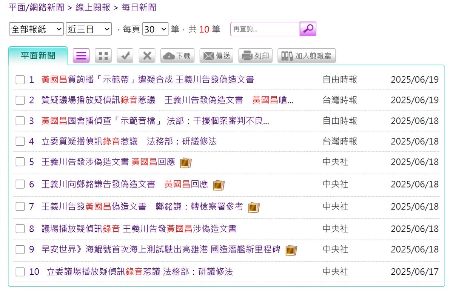Viewport: 453px width, 303px height.
Task: Check the box for article 3
Action: tap(20, 121)
